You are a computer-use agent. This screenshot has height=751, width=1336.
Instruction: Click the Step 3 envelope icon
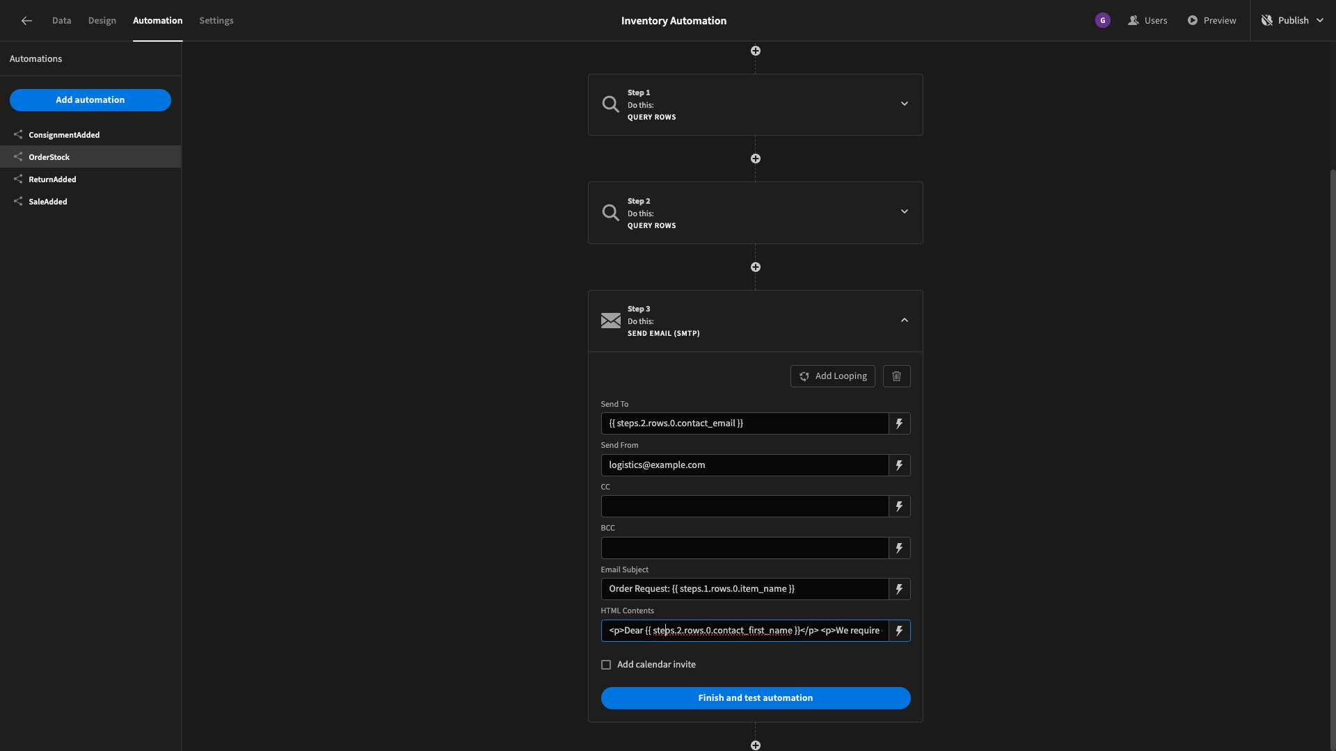[x=610, y=321]
